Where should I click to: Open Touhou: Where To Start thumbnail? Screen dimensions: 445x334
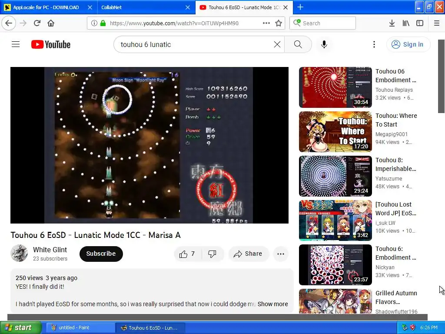335,132
